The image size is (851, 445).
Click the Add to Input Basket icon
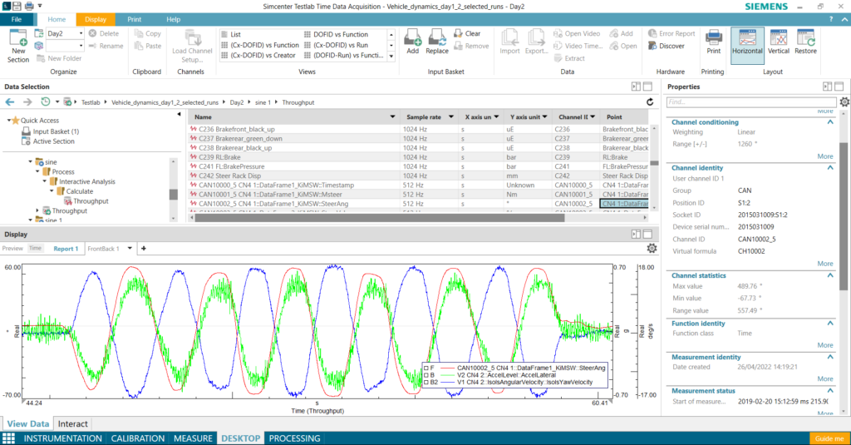412,37
